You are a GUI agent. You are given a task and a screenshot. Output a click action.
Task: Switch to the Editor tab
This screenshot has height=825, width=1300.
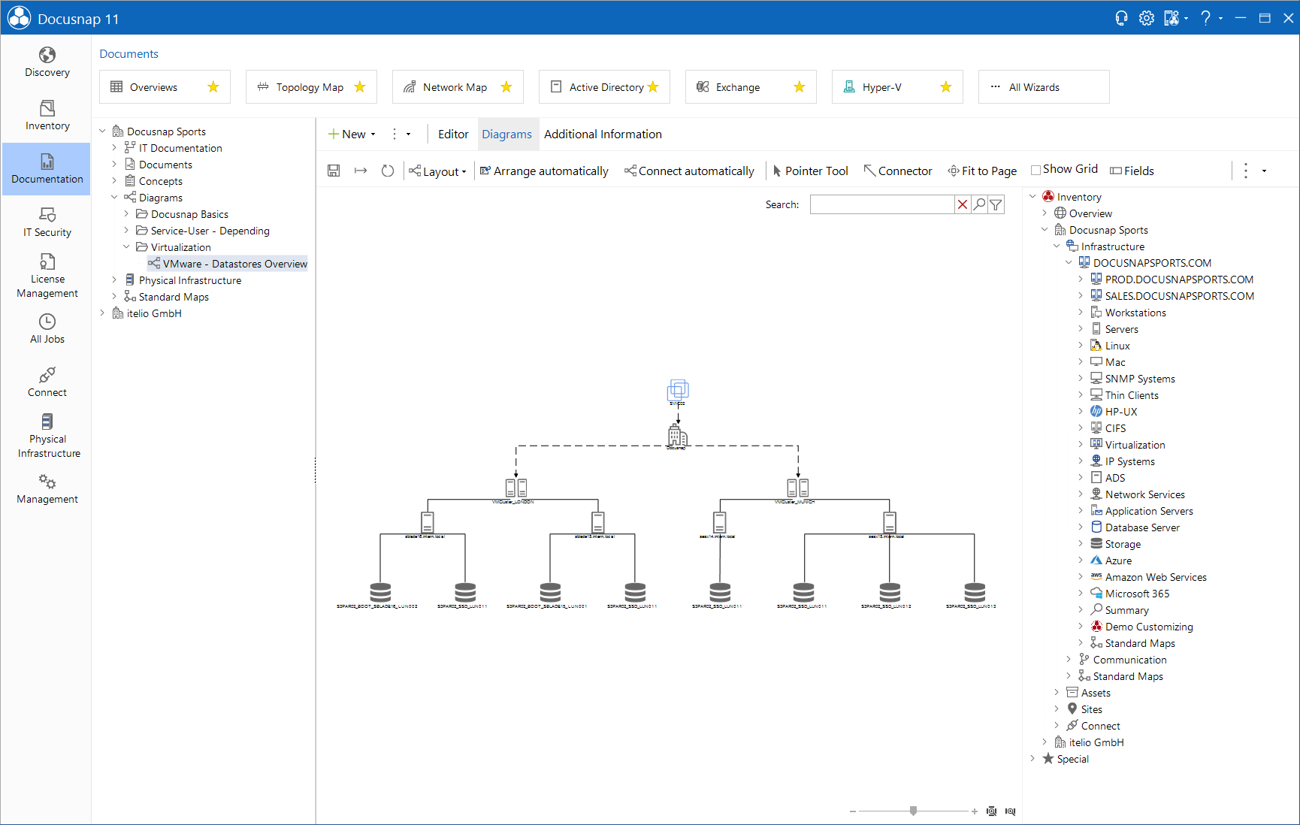(x=453, y=134)
